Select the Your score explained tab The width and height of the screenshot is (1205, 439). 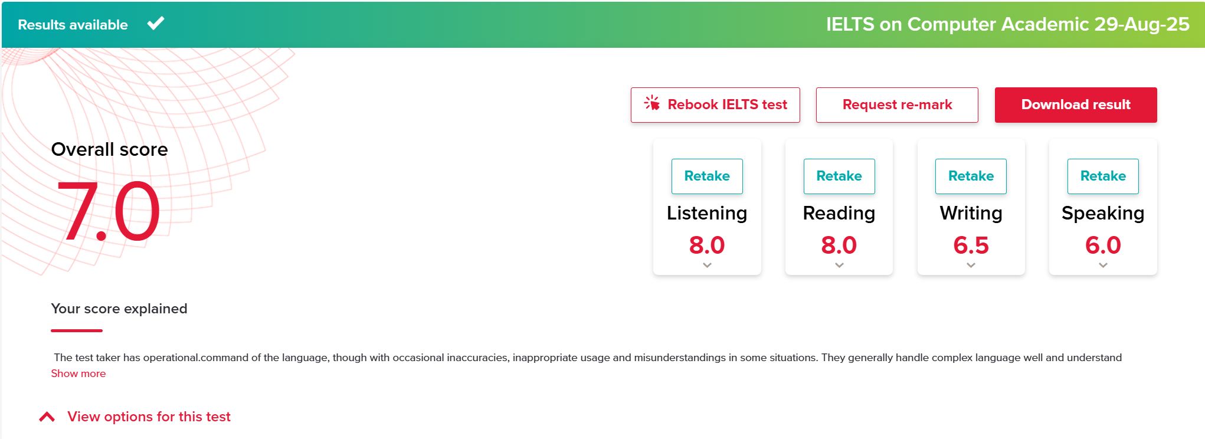click(x=119, y=309)
